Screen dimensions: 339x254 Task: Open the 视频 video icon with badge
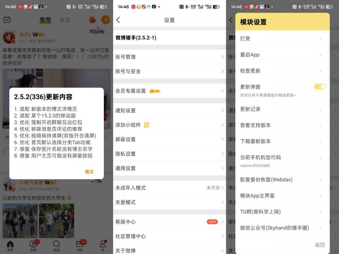coord(33,244)
